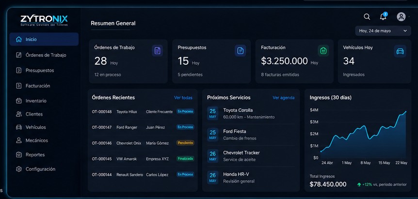Click the Facturación sidebar icon

(x=18, y=86)
